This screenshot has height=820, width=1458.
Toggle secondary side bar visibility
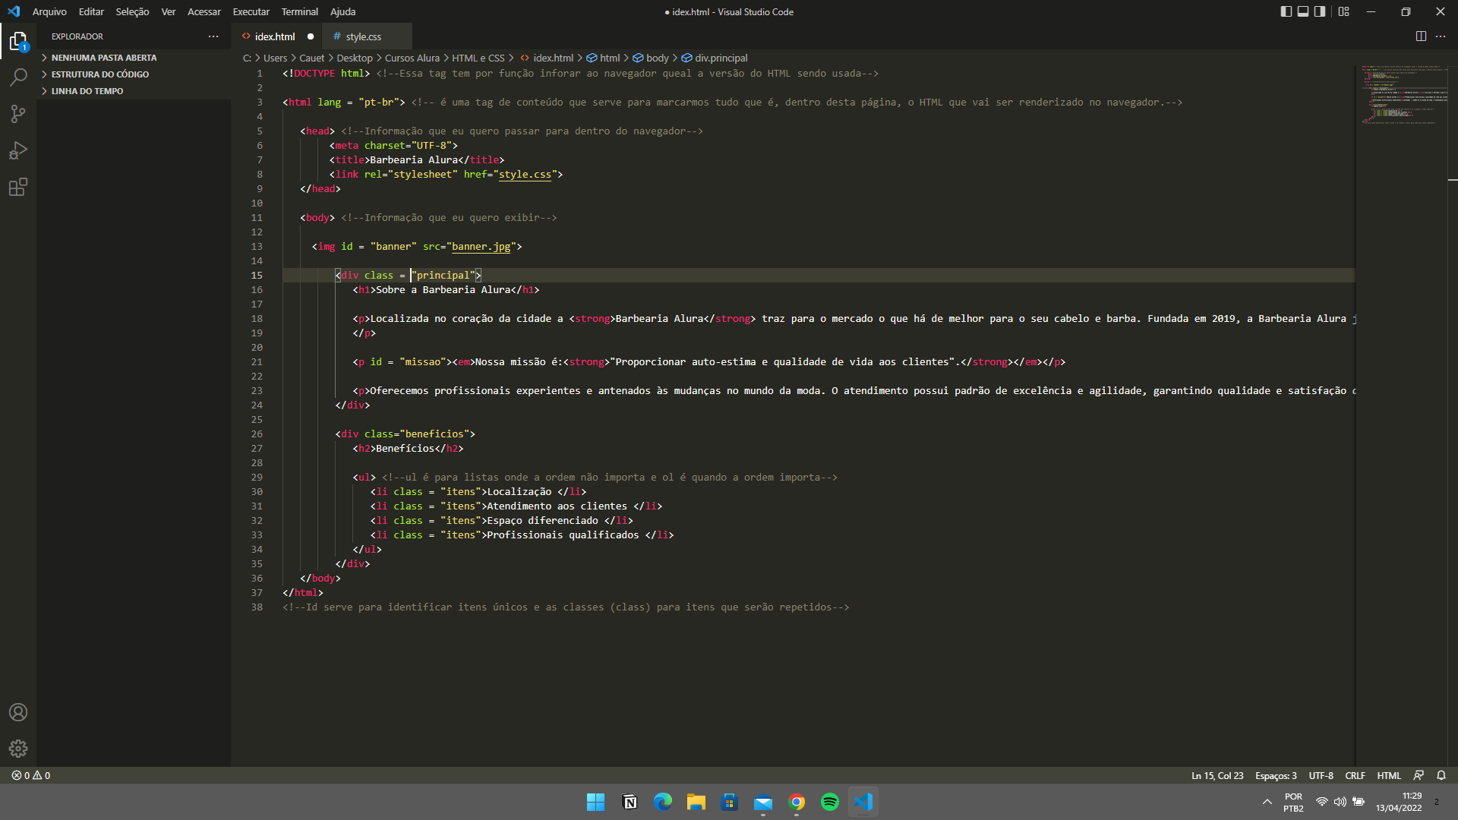(x=1320, y=11)
